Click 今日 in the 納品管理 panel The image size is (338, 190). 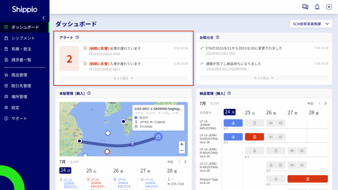point(310,104)
